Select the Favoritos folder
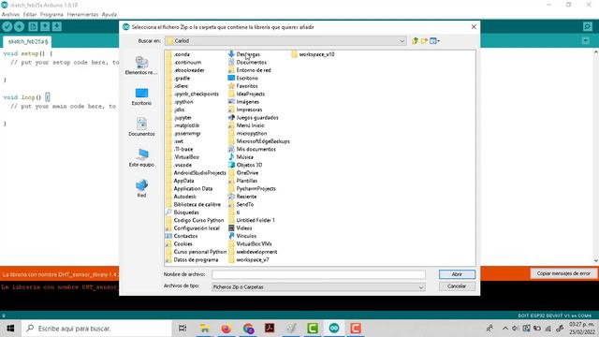 [243, 86]
